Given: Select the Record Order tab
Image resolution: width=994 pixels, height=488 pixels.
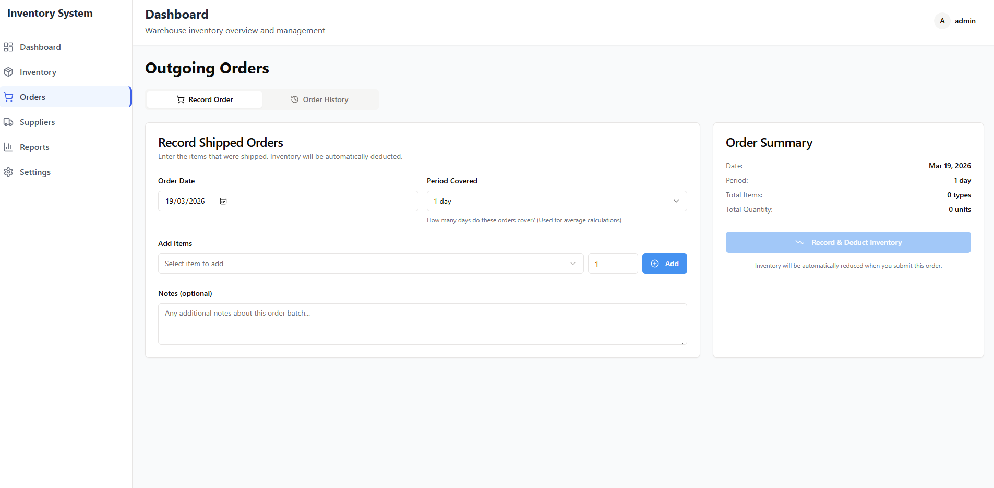Looking at the screenshot, I should tap(205, 99).
